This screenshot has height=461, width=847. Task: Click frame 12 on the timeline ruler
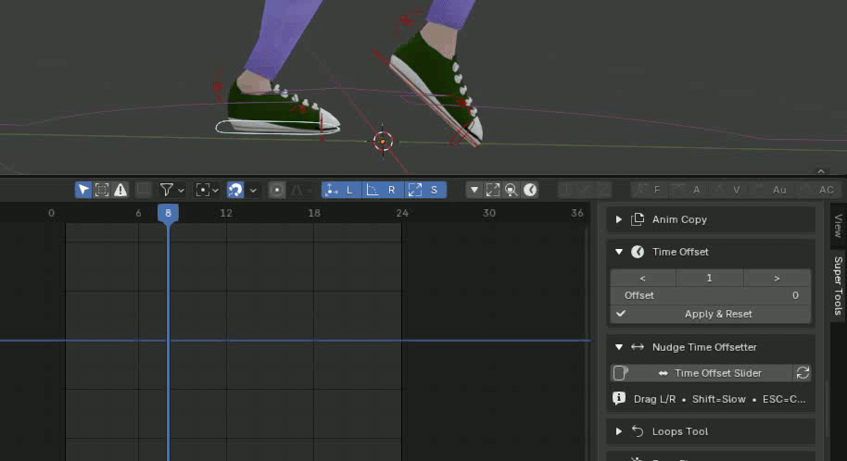click(226, 213)
